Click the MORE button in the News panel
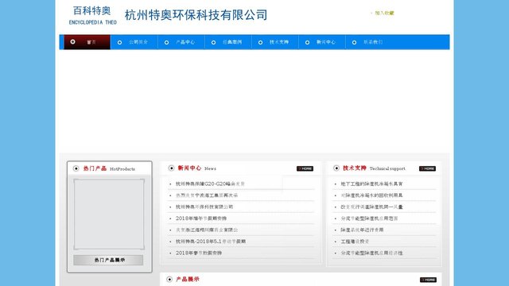The height and width of the screenshot is (286, 509). 305,168
